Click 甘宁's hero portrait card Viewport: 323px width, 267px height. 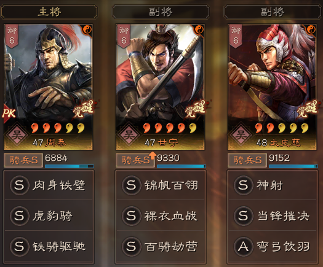coord(160,87)
